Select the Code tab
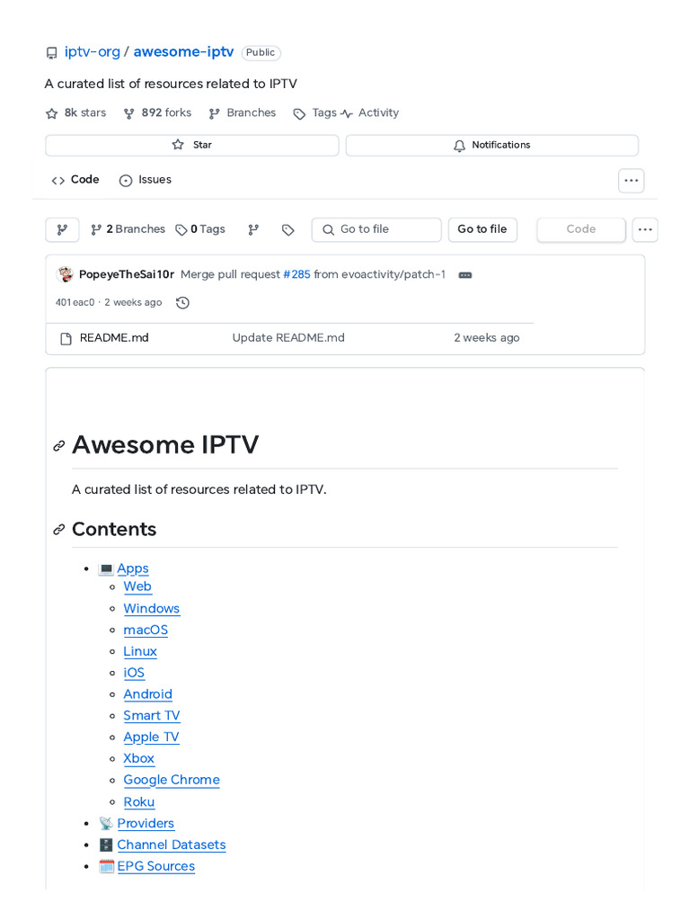The image size is (690, 921). pyautogui.click(x=75, y=180)
